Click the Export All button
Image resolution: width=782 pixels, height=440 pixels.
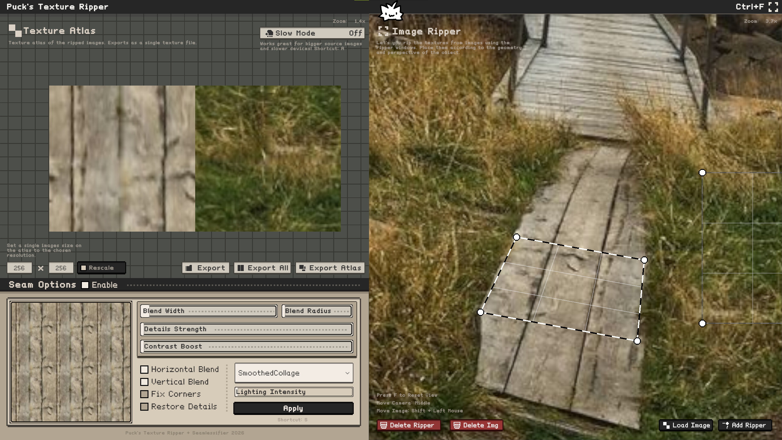(x=262, y=268)
